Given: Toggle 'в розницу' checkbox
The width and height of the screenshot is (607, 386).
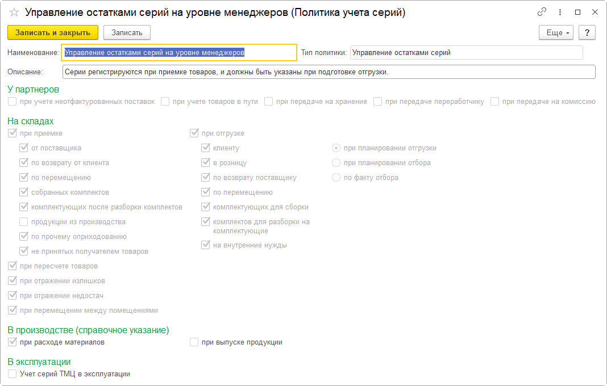Looking at the screenshot, I should [206, 162].
